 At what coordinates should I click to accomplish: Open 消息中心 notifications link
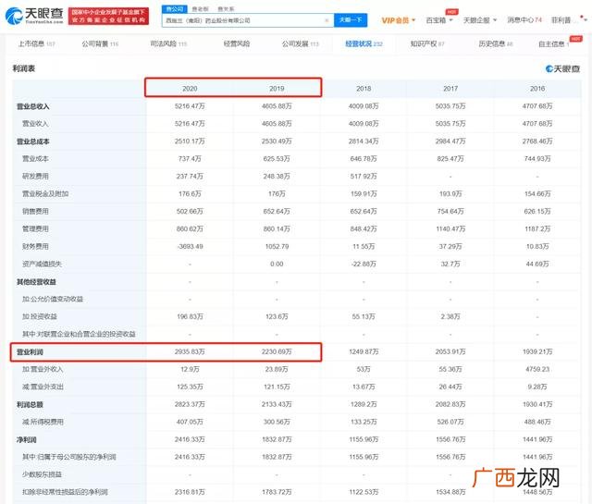(x=524, y=20)
